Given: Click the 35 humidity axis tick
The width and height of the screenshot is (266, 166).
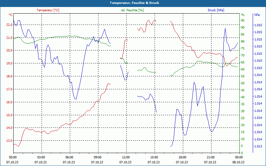Looking at the screenshot, I should 243,104.
